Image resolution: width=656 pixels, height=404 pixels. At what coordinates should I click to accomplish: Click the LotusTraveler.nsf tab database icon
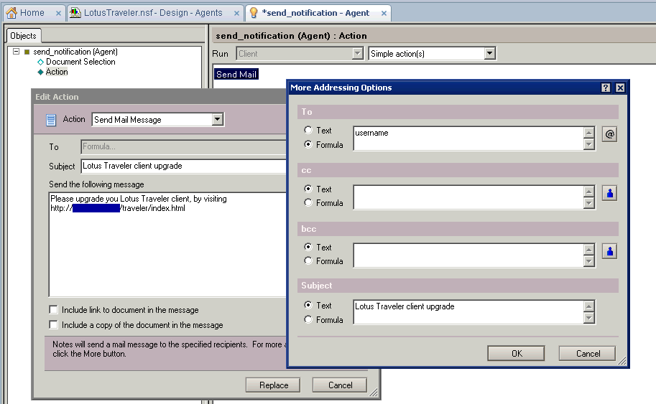[x=75, y=13]
